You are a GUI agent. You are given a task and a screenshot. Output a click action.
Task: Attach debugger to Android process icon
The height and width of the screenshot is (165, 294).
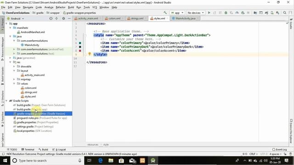[x=243, y=13]
